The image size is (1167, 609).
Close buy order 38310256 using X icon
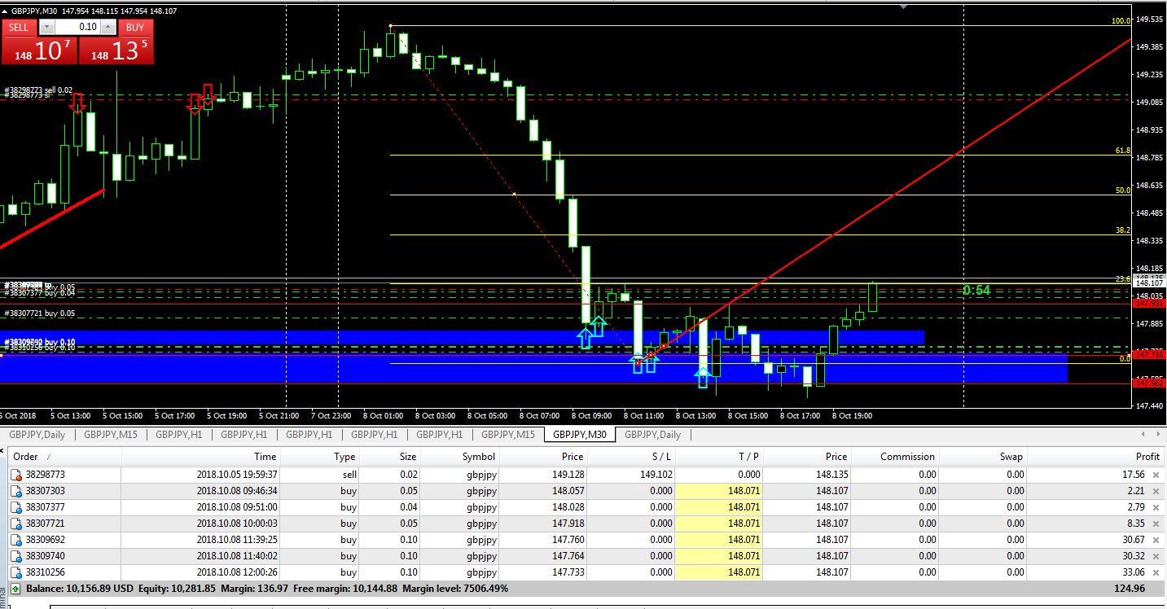pyautogui.click(x=1155, y=572)
